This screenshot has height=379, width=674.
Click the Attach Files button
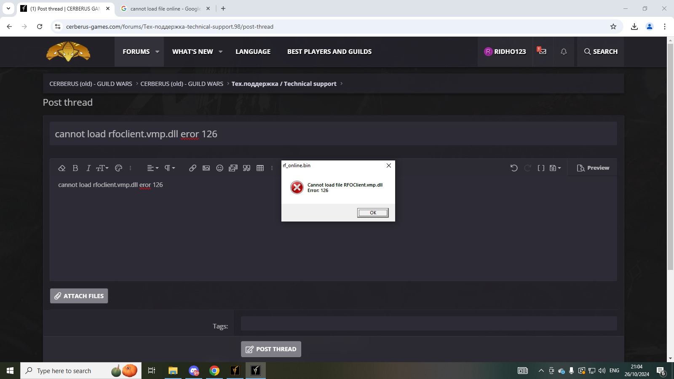(79, 296)
